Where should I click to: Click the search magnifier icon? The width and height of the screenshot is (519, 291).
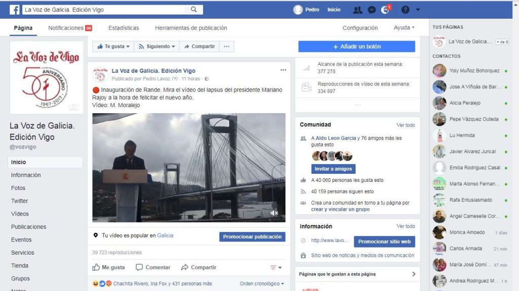(194, 10)
